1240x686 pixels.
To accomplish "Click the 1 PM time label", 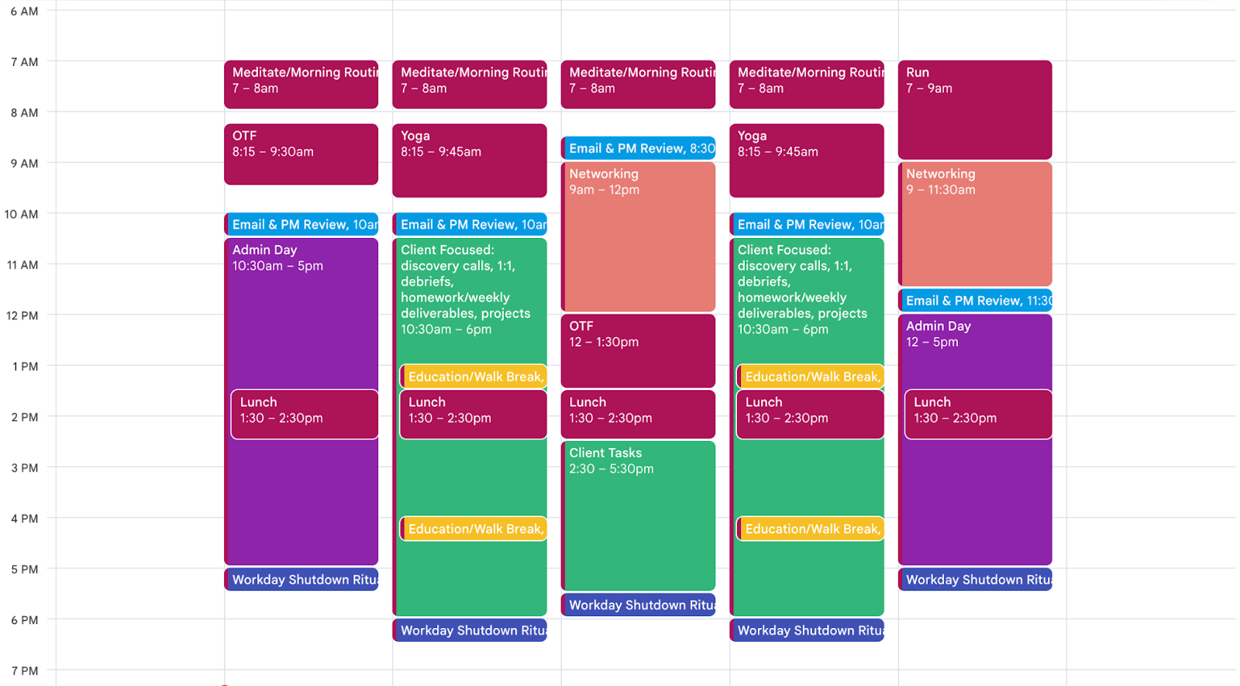I will [25, 367].
